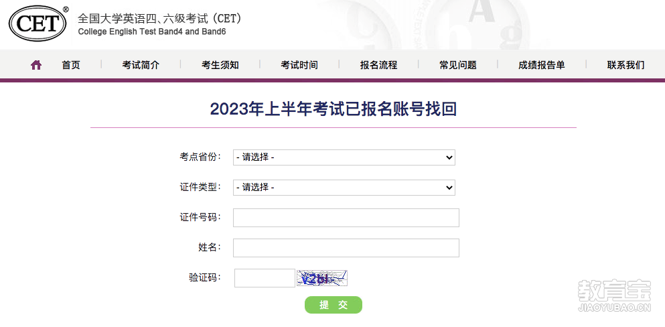Click the College English Test title text
This screenshot has width=665, height=327.
click(x=152, y=31)
